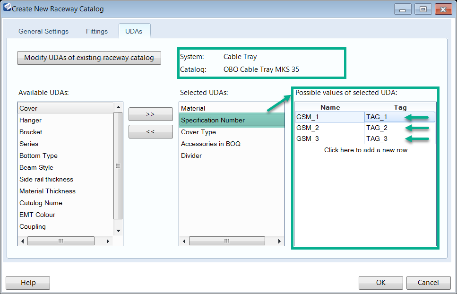Select Material in Selected UDAs

coord(232,108)
